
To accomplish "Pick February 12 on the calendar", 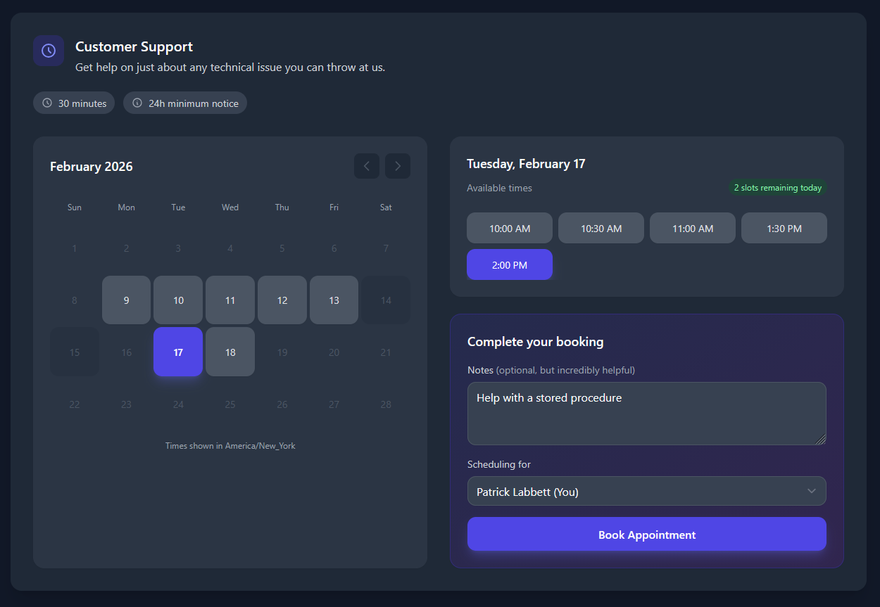I will [282, 300].
